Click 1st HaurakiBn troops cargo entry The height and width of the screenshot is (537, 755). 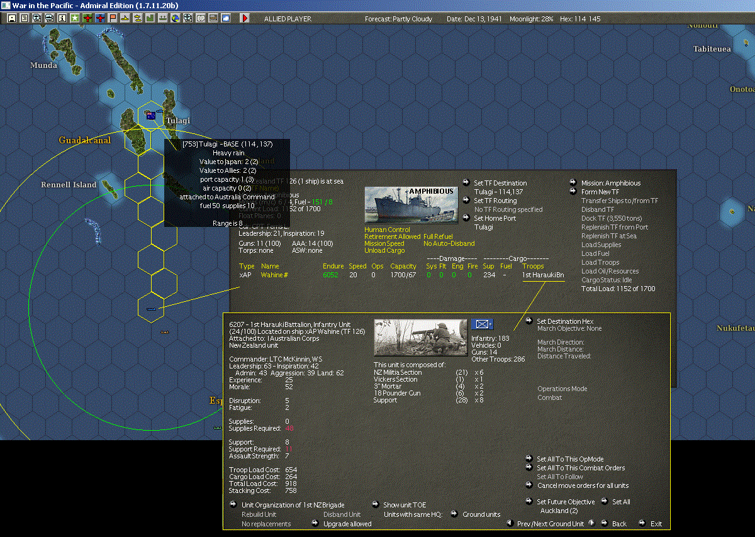coord(543,275)
